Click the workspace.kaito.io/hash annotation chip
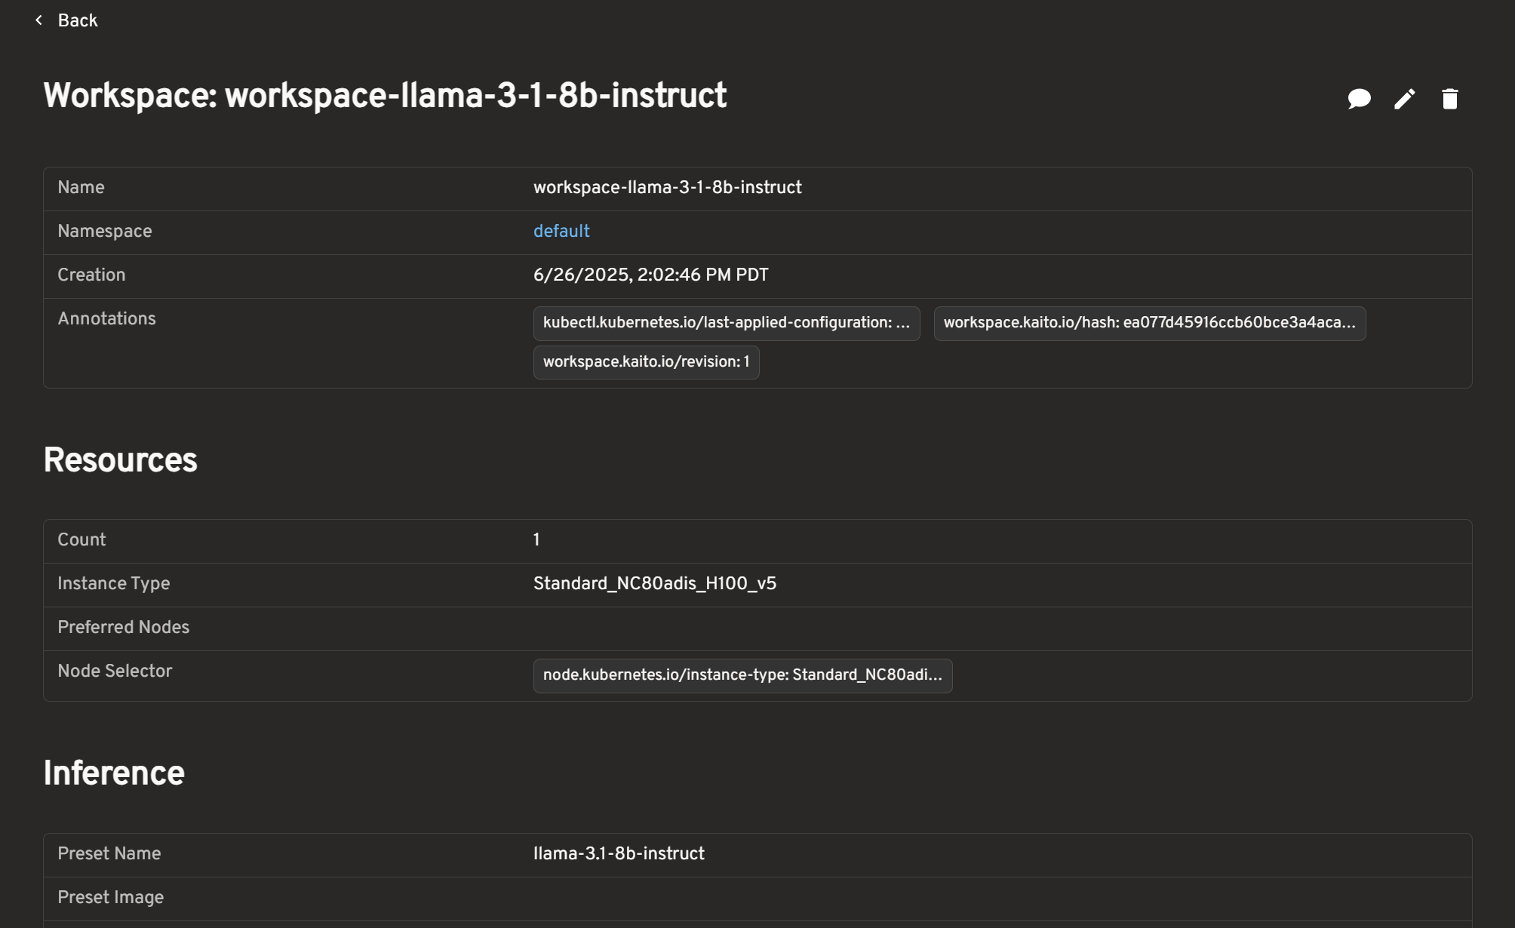 coord(1149,323)
